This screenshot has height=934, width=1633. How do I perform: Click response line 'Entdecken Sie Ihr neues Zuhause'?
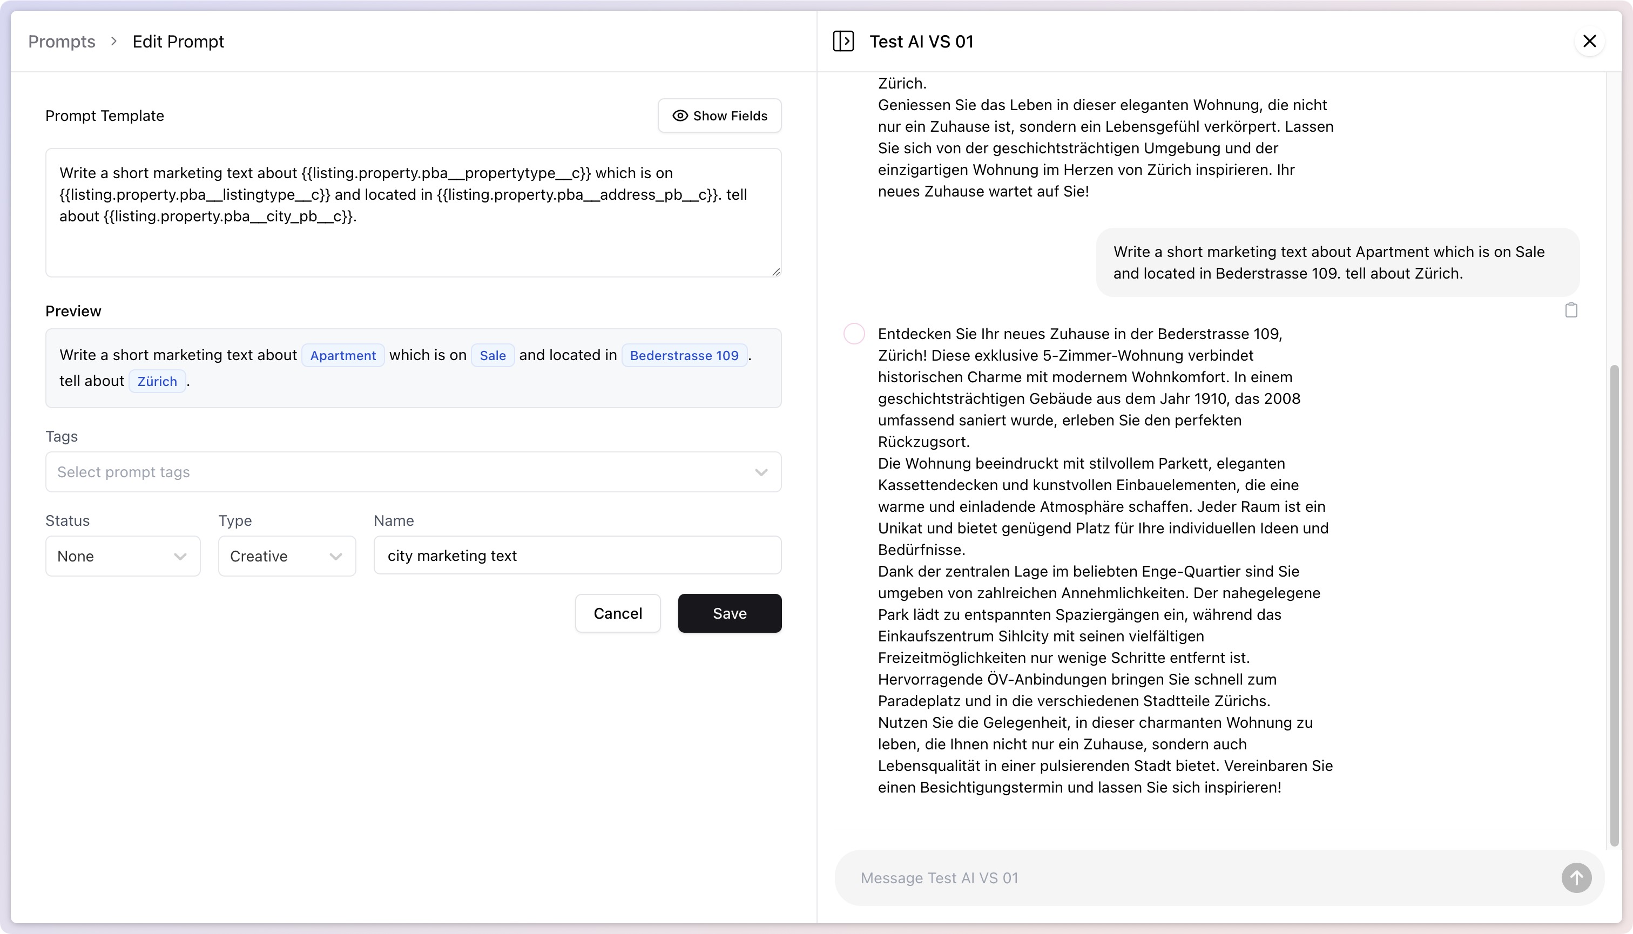pyautogui.click(x=1080, y=334)
